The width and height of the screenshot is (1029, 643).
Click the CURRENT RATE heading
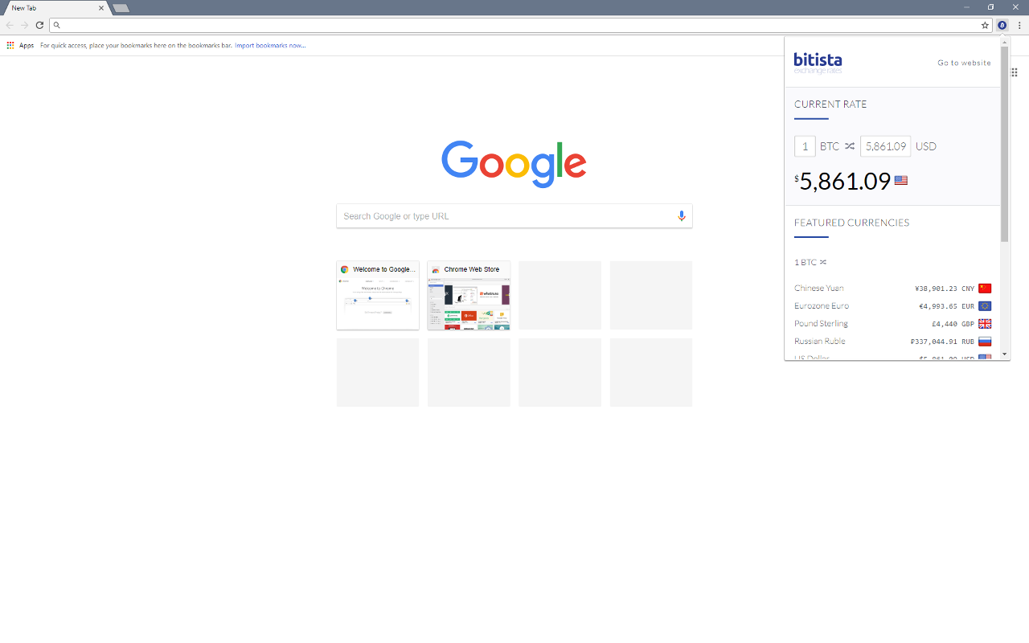(830, 104)
